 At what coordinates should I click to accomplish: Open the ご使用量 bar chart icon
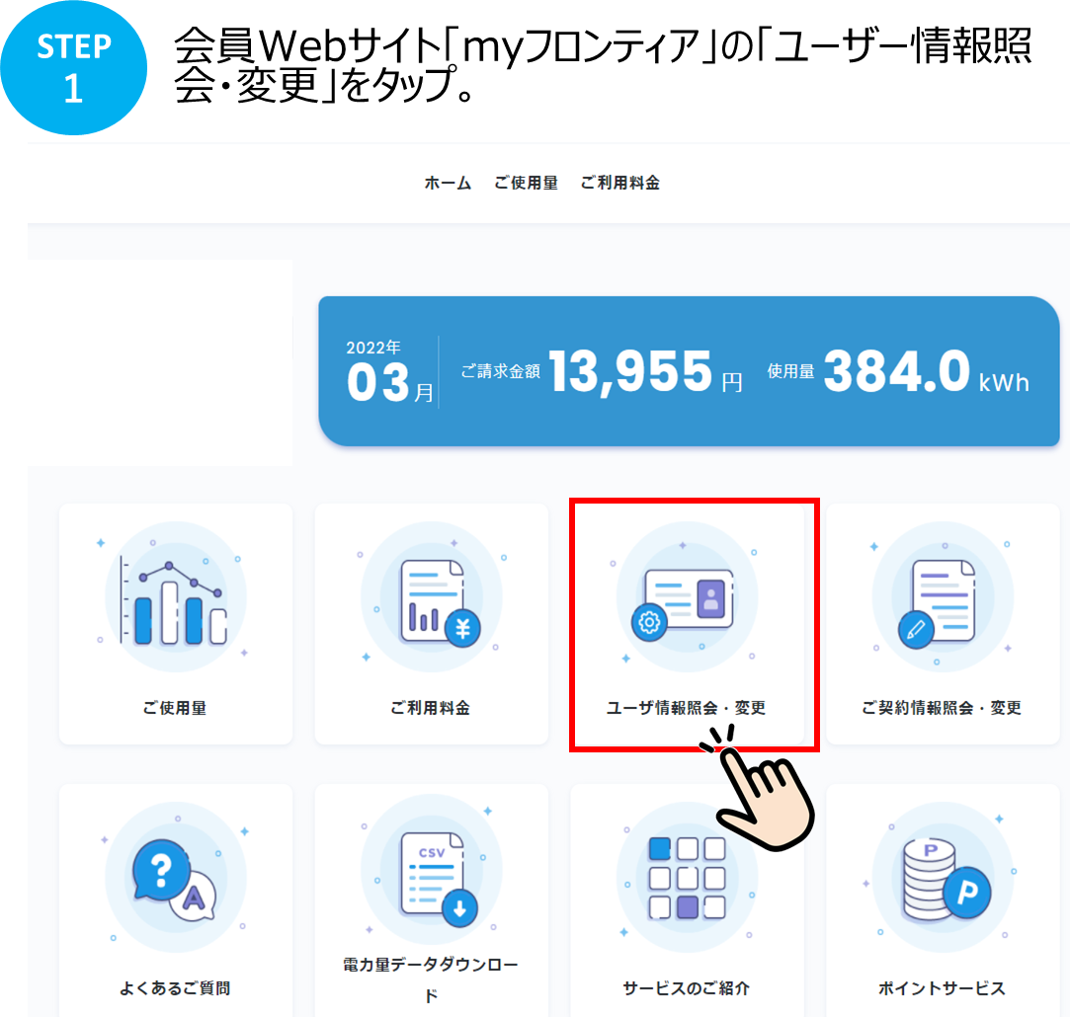click(x=175, y=596)
